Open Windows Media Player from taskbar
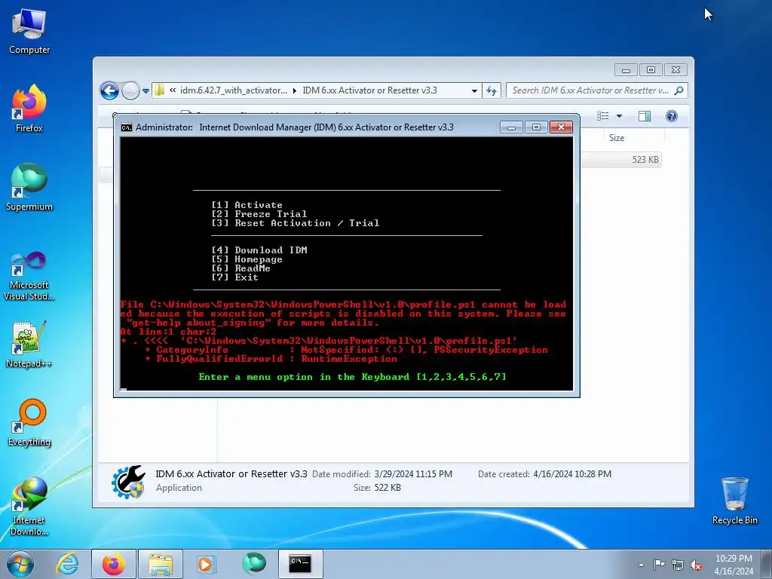Screen dimensions: 772x579 [205, 564]
